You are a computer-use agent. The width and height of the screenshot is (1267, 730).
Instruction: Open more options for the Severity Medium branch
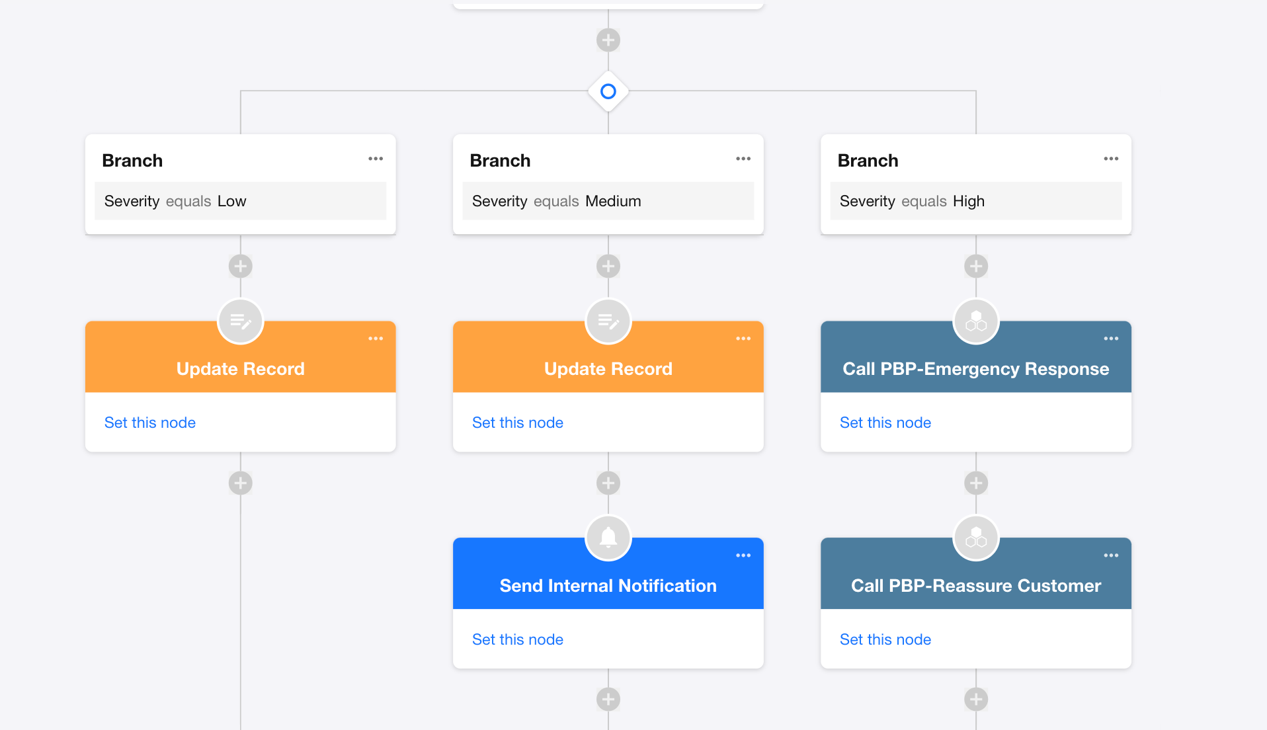tap(743, 159)
